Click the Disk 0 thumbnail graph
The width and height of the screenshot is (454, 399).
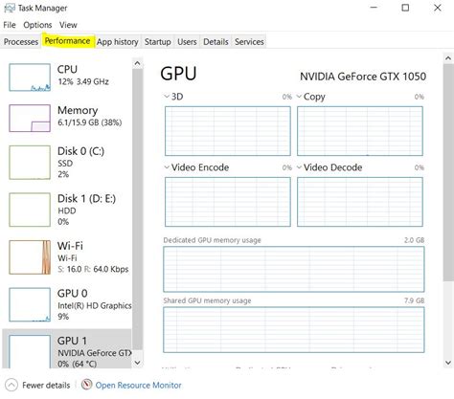point(30,163)
